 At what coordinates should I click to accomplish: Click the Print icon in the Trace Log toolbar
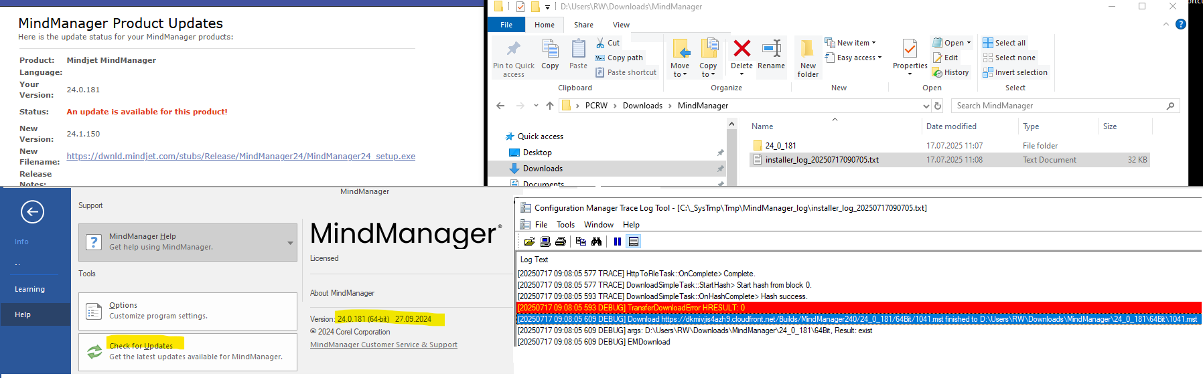coord(561,242)
